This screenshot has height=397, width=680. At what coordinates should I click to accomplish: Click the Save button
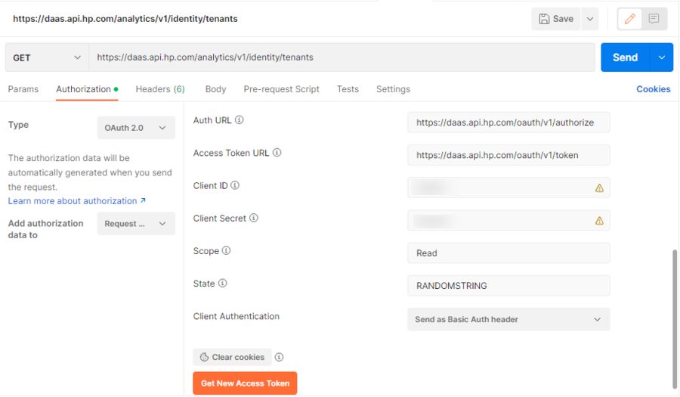556,19
